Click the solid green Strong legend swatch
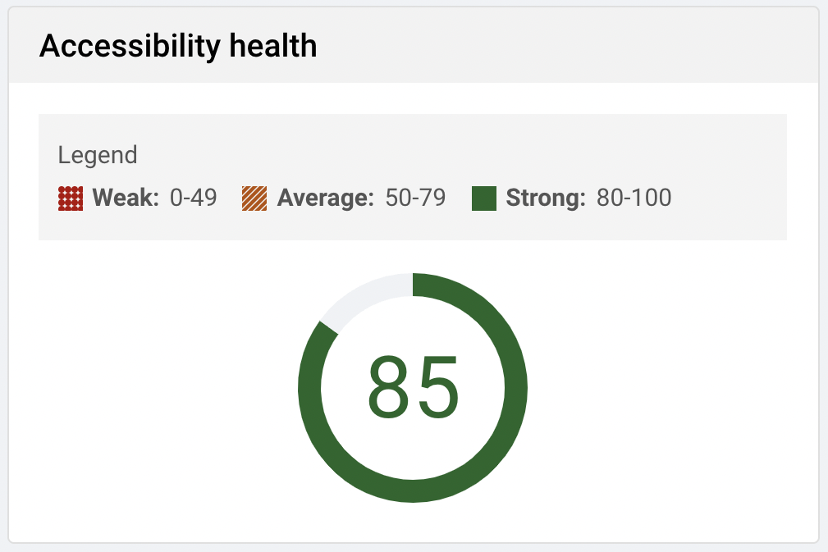The width and height of the screenshot is (828, 552). click(484, 198)
